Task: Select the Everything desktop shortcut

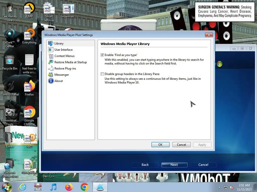Action: [x=29, y=36]
